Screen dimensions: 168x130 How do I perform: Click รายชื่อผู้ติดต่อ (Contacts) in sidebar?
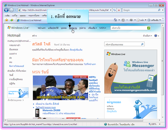16,79
